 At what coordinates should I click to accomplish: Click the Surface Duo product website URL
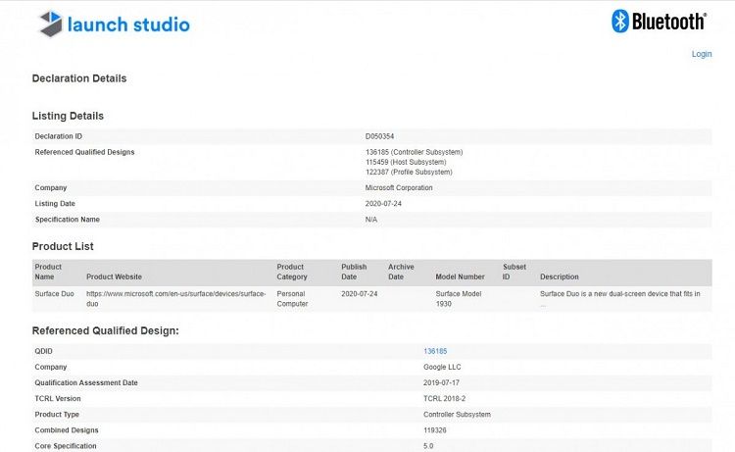pos(175,298)
